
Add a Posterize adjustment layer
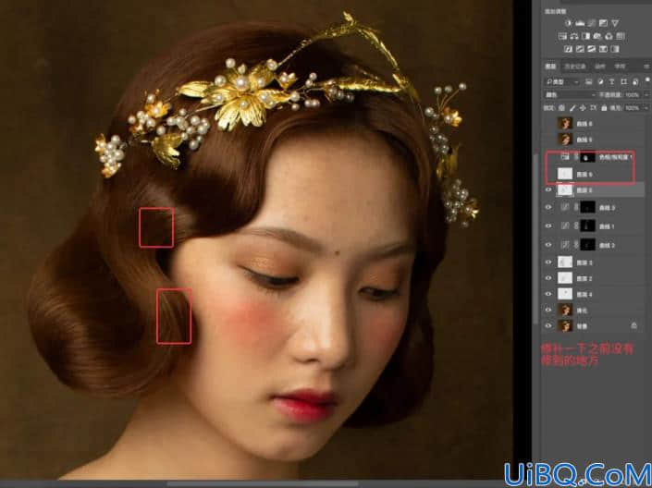(580, 49)
